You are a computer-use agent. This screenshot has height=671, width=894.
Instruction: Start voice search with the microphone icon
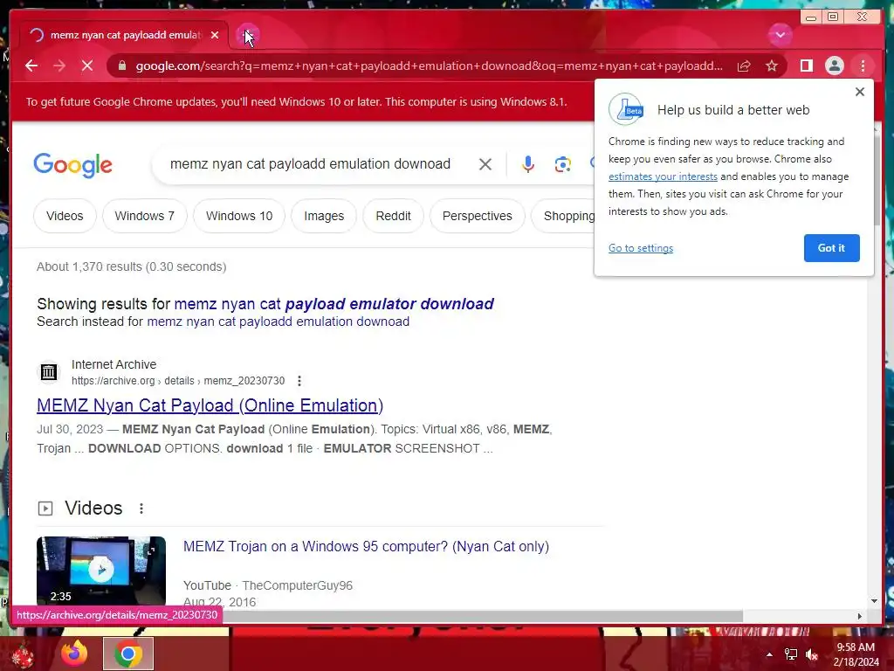528,164
